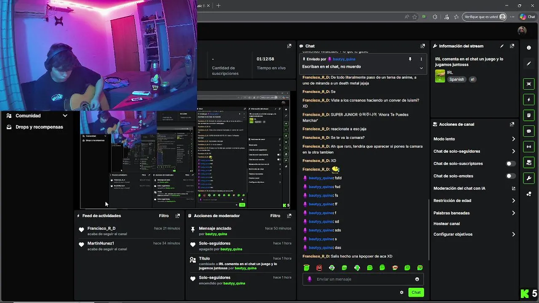The image size is (539, 303).
Task: Click the info icon in right sidebar
Action: [x=529, y=48]
